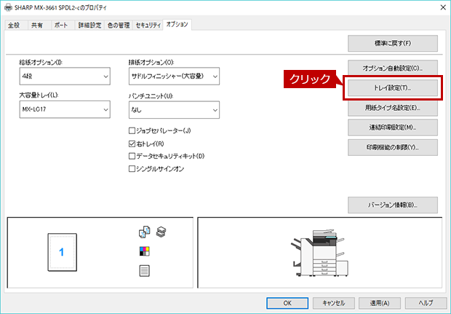Open 印刷機能の制限(Y) settings
Image resolution: width=451 pixels, height=314 pixels.
click(x=393, y=147)
